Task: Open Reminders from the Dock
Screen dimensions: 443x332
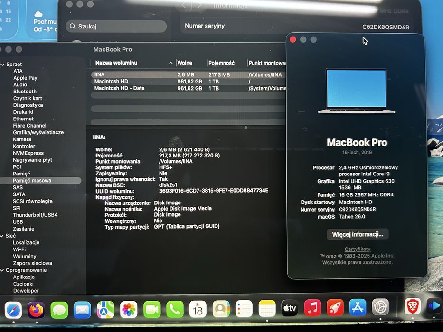Action: pos(244,309)
